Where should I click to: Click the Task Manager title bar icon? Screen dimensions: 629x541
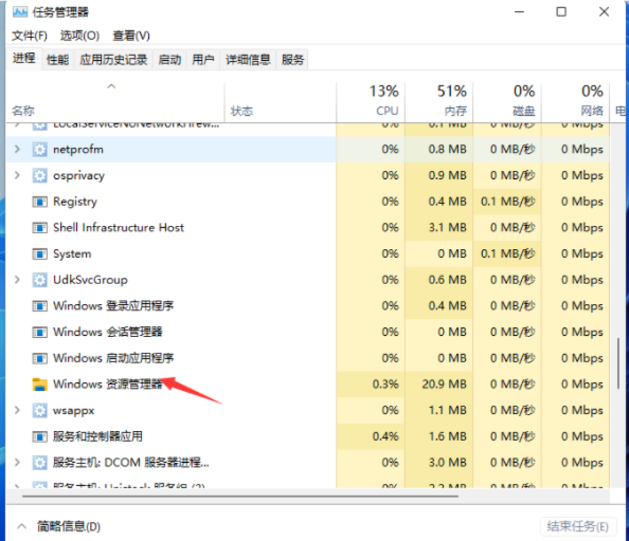[x=19, y=13]
